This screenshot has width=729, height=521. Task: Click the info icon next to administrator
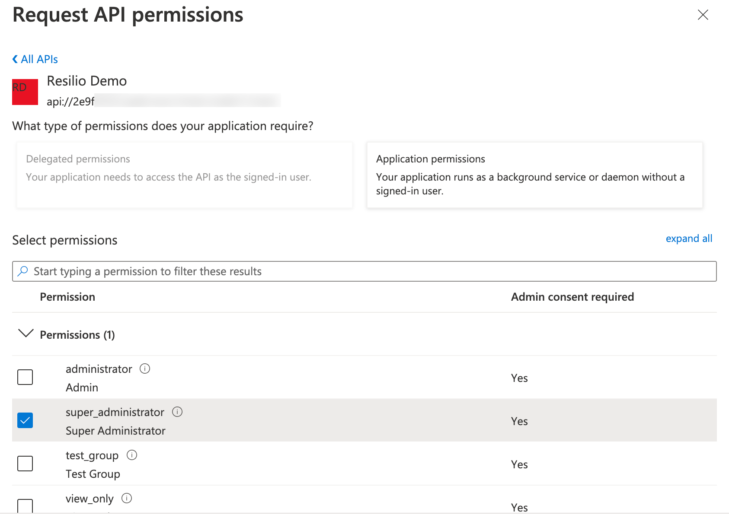146,368
